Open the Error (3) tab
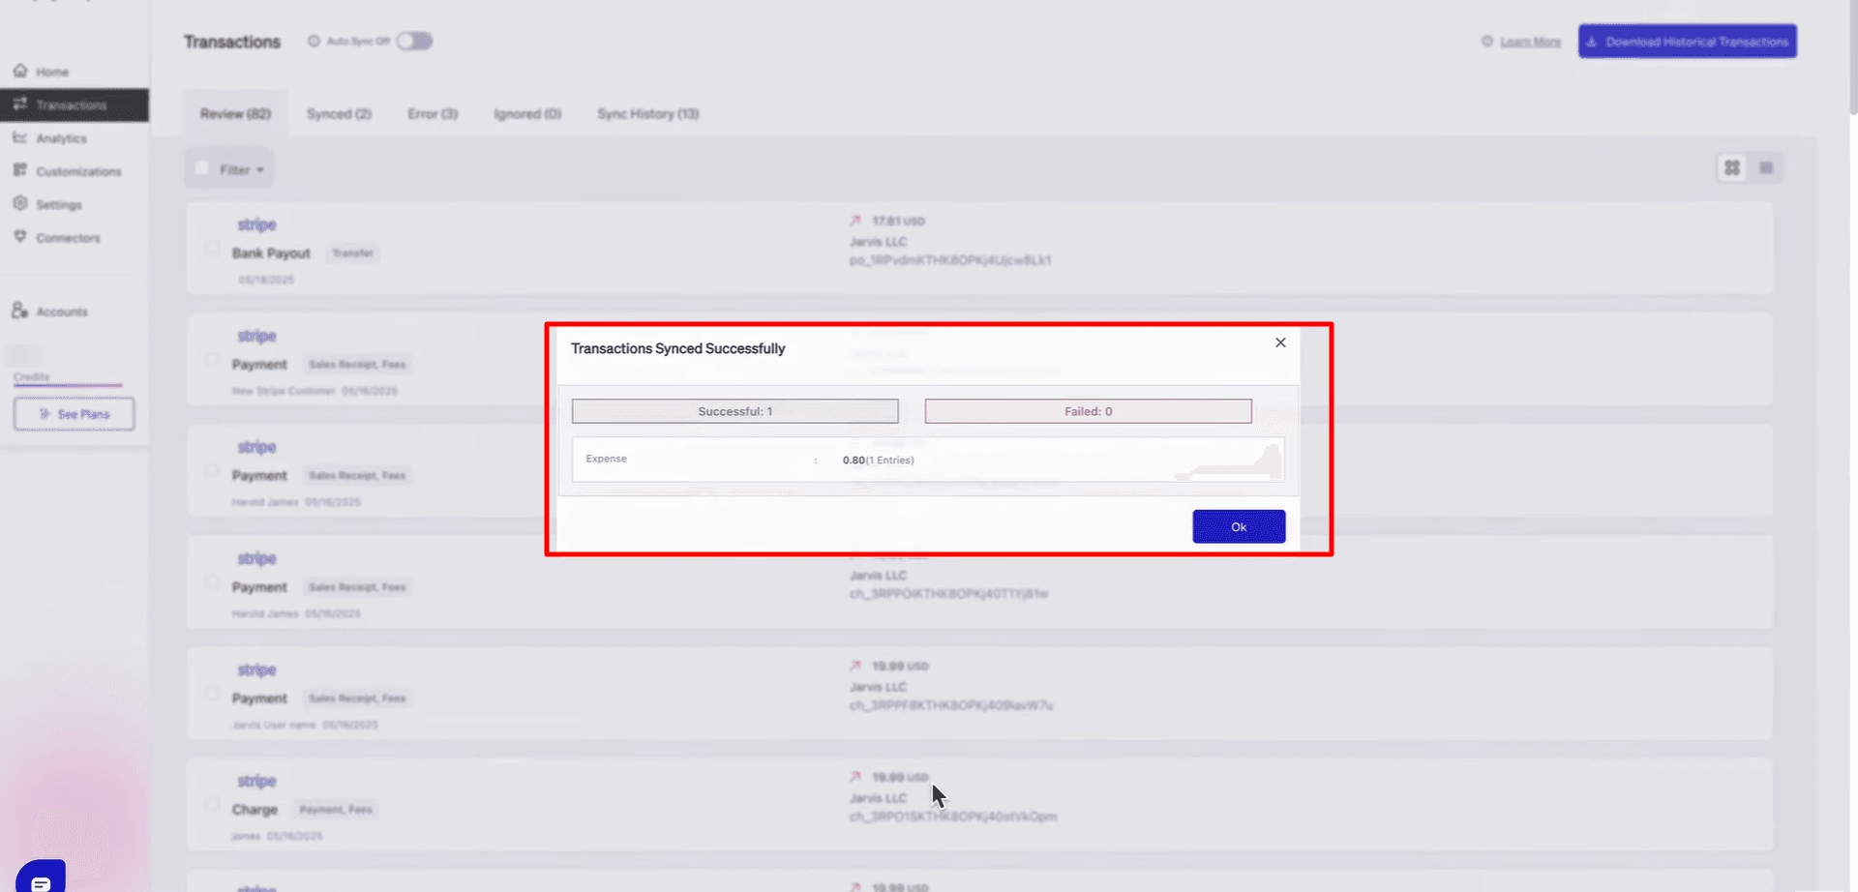Screen dimensions: 1858x892 433,113
